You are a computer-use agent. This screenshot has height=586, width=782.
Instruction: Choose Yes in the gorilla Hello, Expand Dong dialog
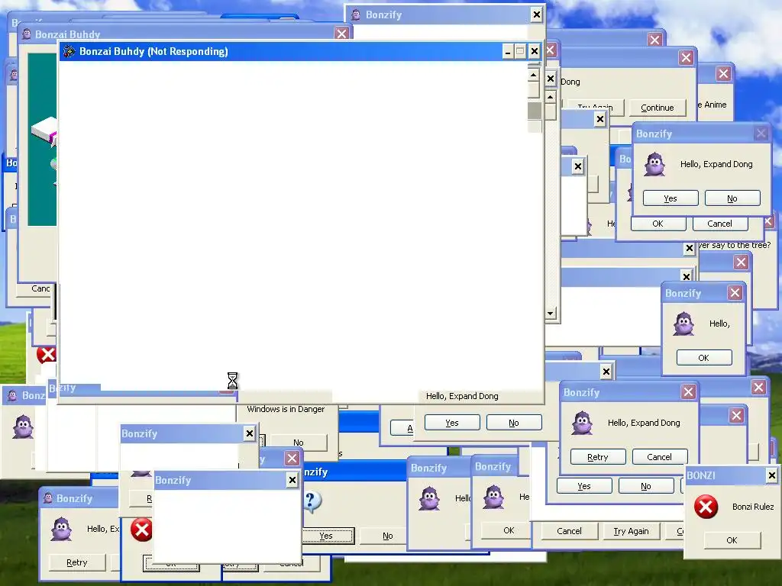pyautogui.click(x=671, y=198)
